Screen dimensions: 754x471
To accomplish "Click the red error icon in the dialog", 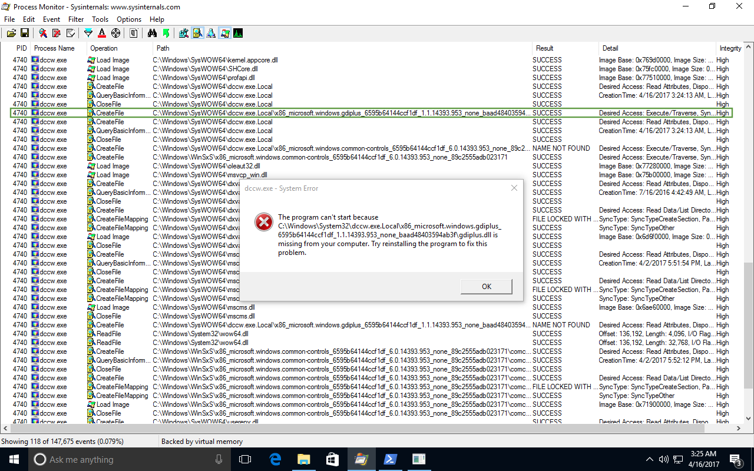I will pyautogui.click(x=263, y=222).
